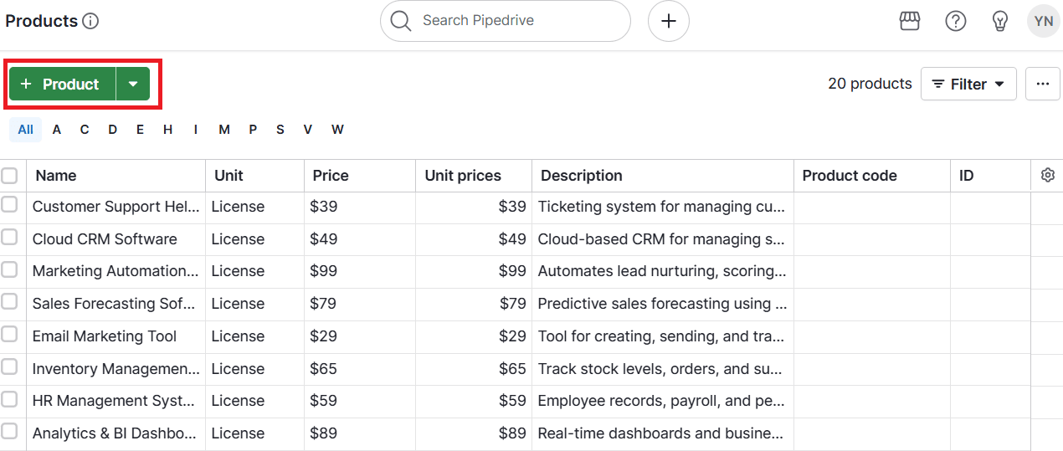
Task: Click 'Real-time dashboards' description
Action: point(662,433)
